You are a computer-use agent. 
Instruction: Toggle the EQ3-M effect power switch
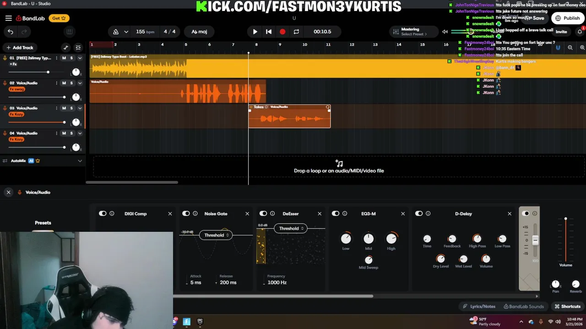tap(336, 213)
